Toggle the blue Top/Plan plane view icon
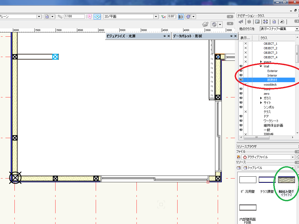Image resolution: width=299 pixels, height=224 pixels. tap(97, 17)
